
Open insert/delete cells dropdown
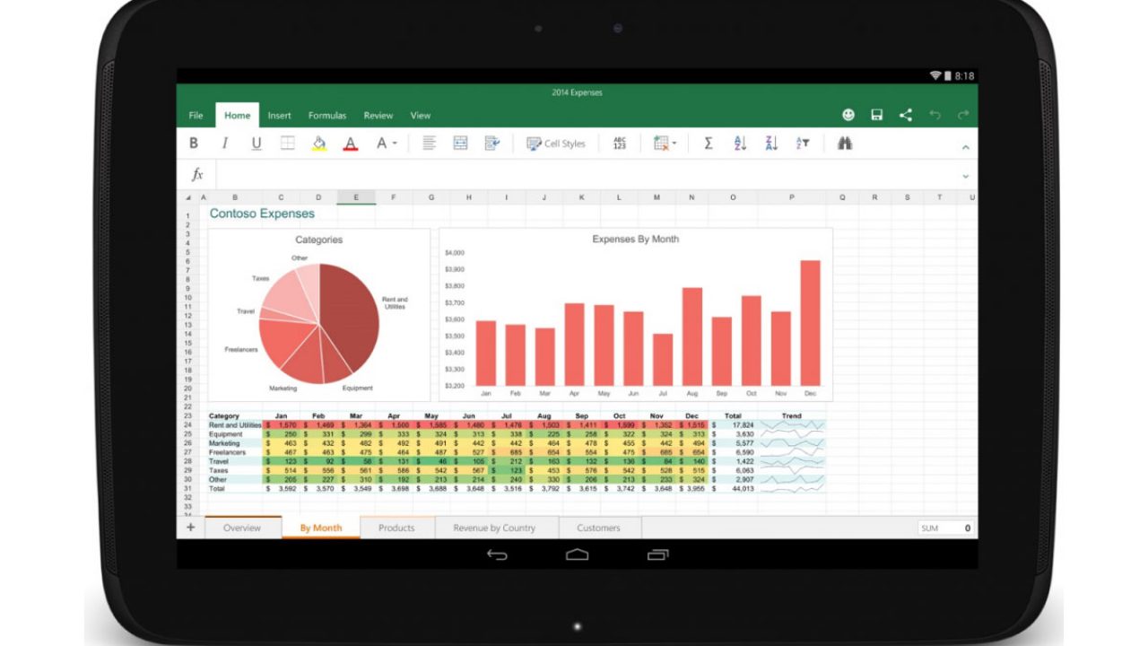(665, 144)
